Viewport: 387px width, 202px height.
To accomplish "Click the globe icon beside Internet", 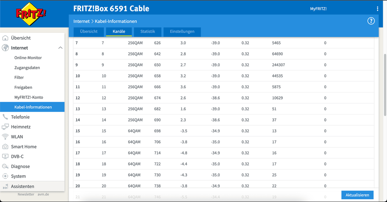I will pos(5,48).
